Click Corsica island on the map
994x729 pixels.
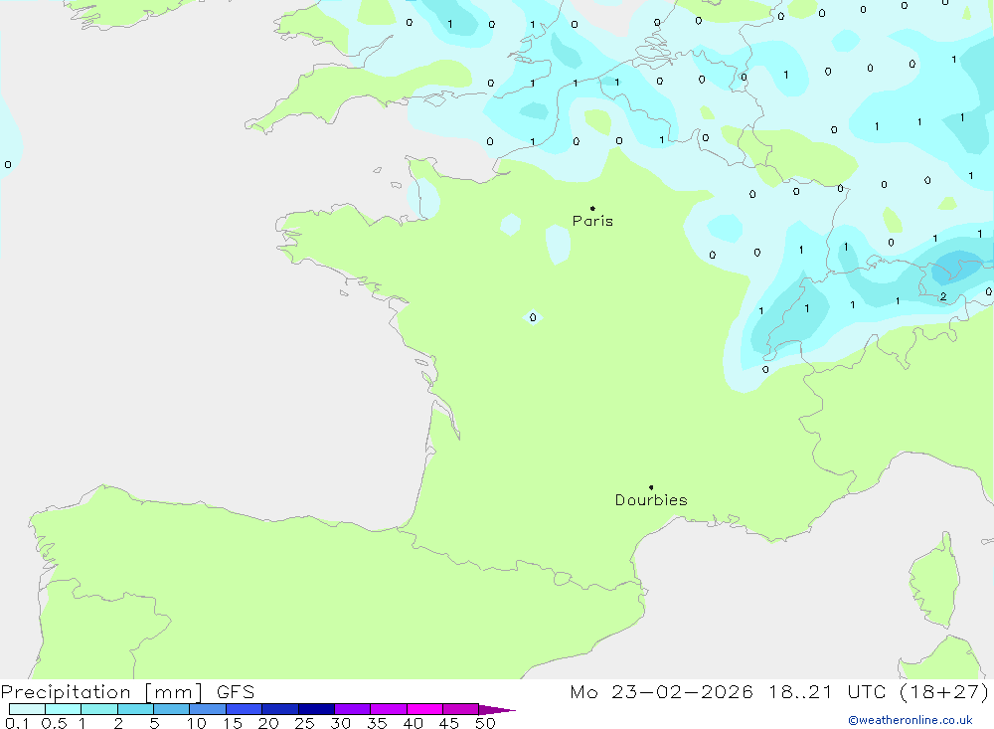pyautogui.click(x=935, y=581)
